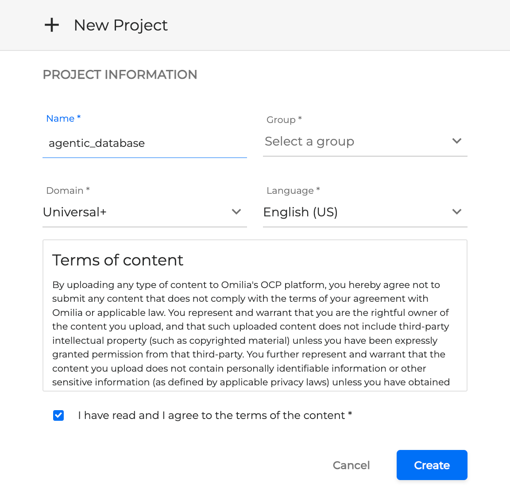Uncheck the agree to terms checkbox
Image resolution: width=510 pixels, height=492 pixels.
58,415
